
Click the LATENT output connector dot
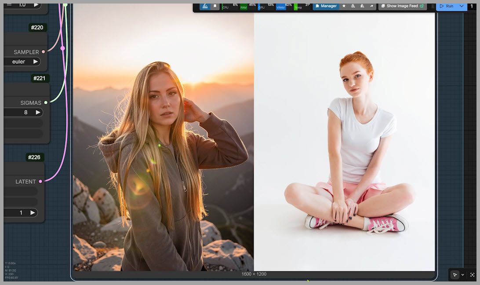point(40,181)
